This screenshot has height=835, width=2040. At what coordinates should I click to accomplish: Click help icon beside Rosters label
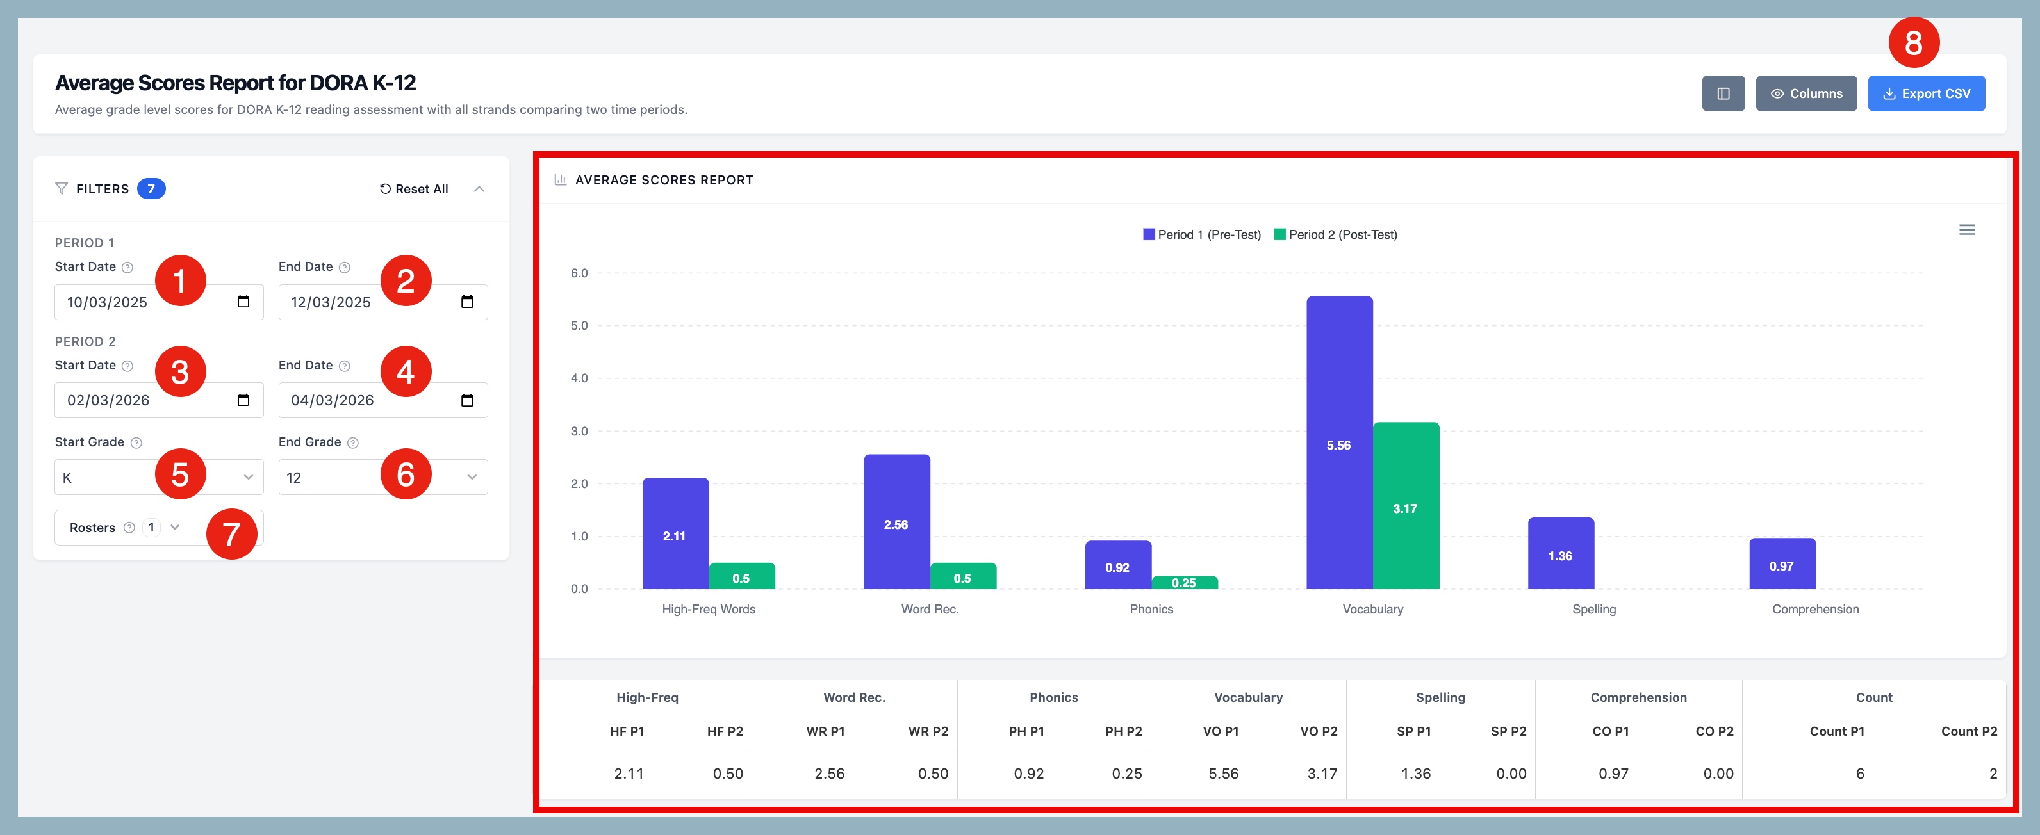(129, 527)
